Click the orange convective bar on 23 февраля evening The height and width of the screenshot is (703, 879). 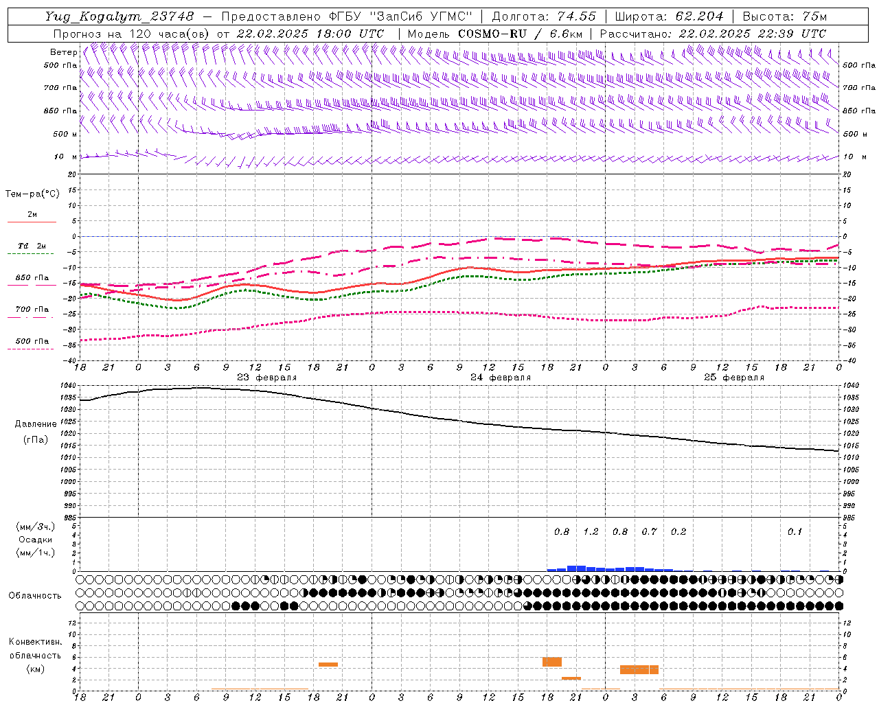click(328, 665)
